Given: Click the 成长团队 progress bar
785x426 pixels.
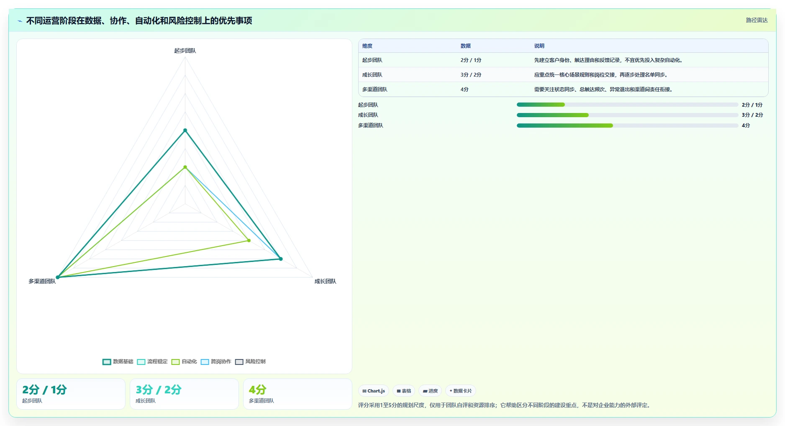Looking at the screenshot, I should pos(627,115).
